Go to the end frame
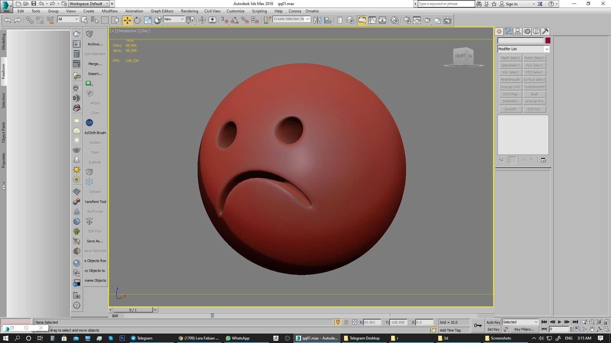The height and width of the screenshot is (343, 611). [575, 322]
